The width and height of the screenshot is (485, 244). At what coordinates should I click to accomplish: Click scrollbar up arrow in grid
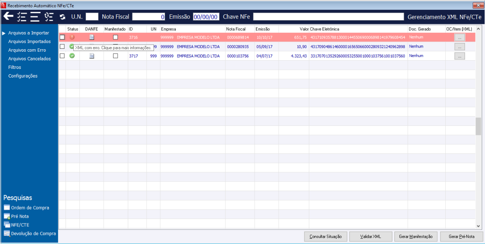(478, 29)
